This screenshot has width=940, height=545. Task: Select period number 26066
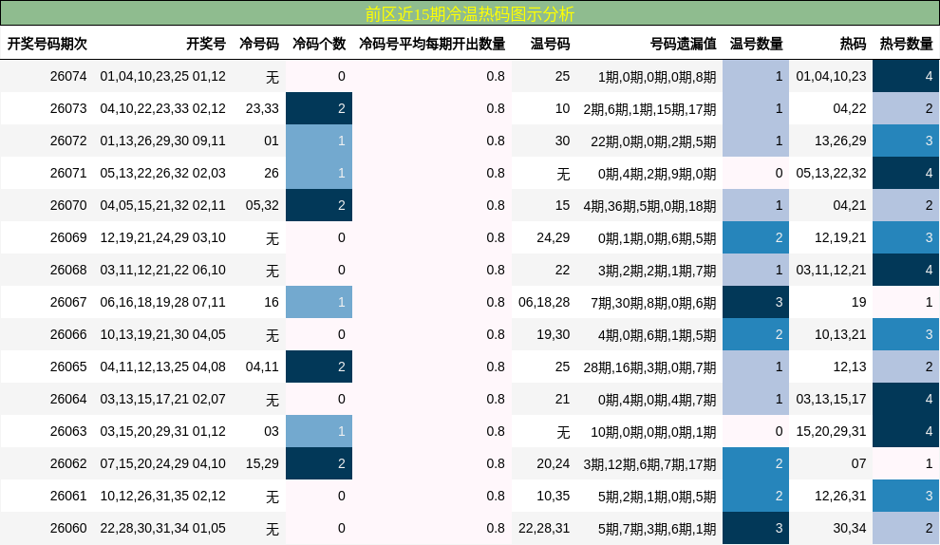[x=68, y=334]
